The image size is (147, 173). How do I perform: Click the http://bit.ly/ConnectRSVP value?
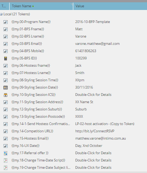[95, 131]
